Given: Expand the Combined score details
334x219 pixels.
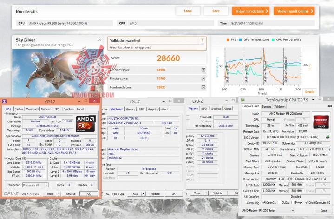Looking at the screenshot, I should 203,87.
